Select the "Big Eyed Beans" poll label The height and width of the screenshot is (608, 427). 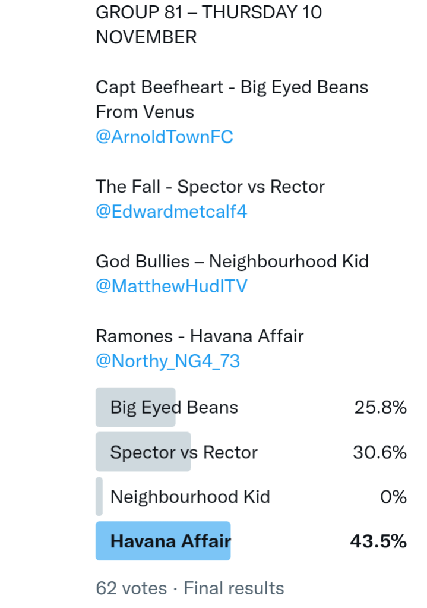[174, 408]
